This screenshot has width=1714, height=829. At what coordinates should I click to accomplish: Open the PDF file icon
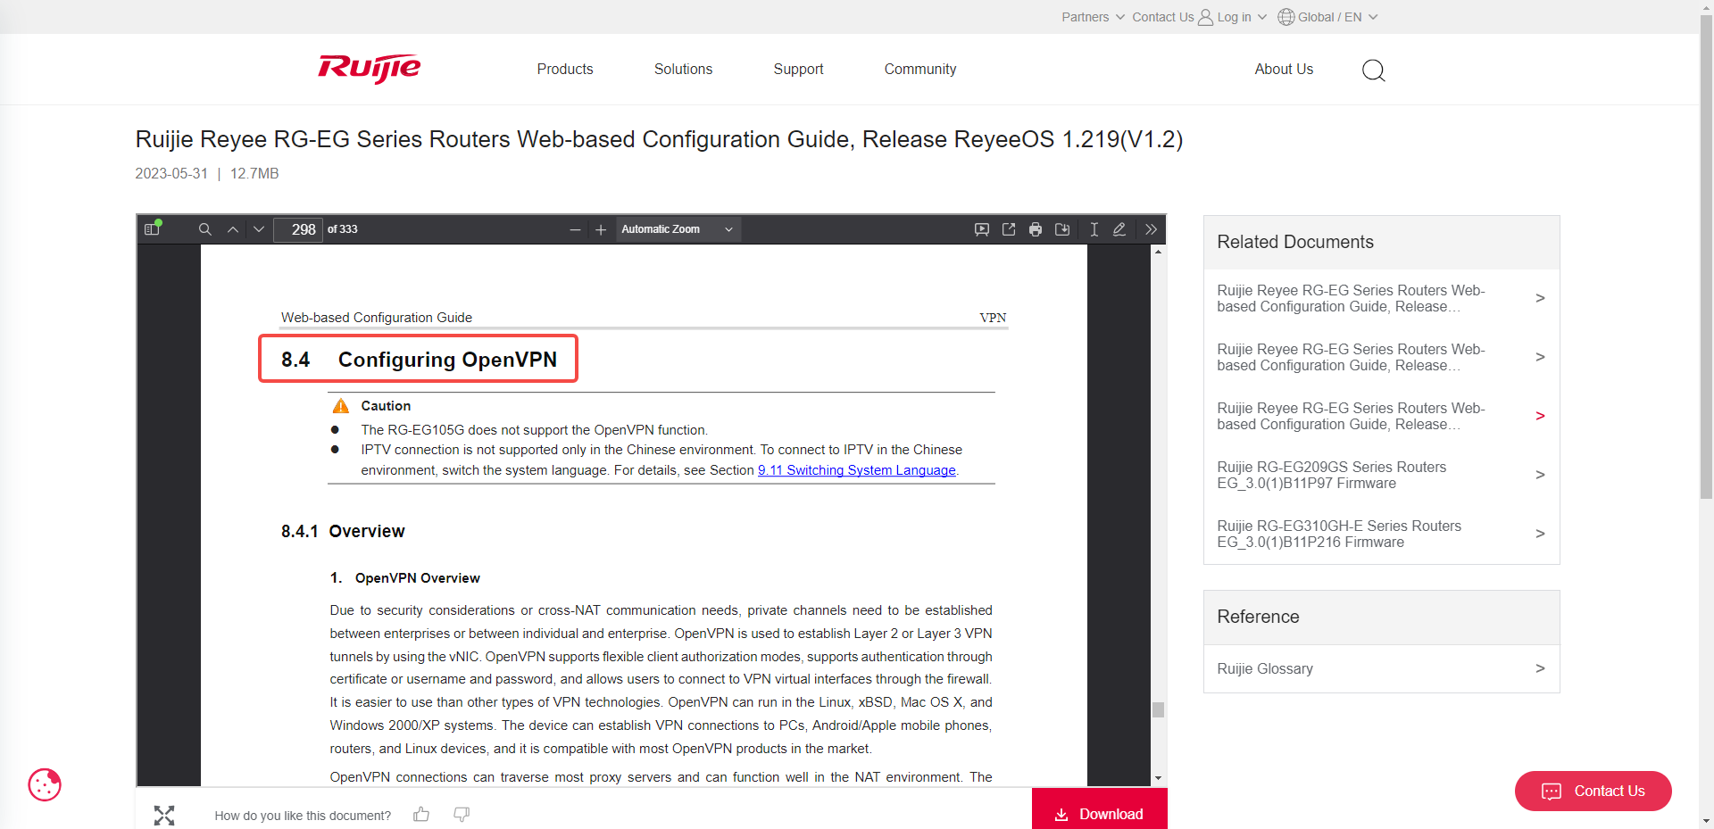click(1009, 229)
